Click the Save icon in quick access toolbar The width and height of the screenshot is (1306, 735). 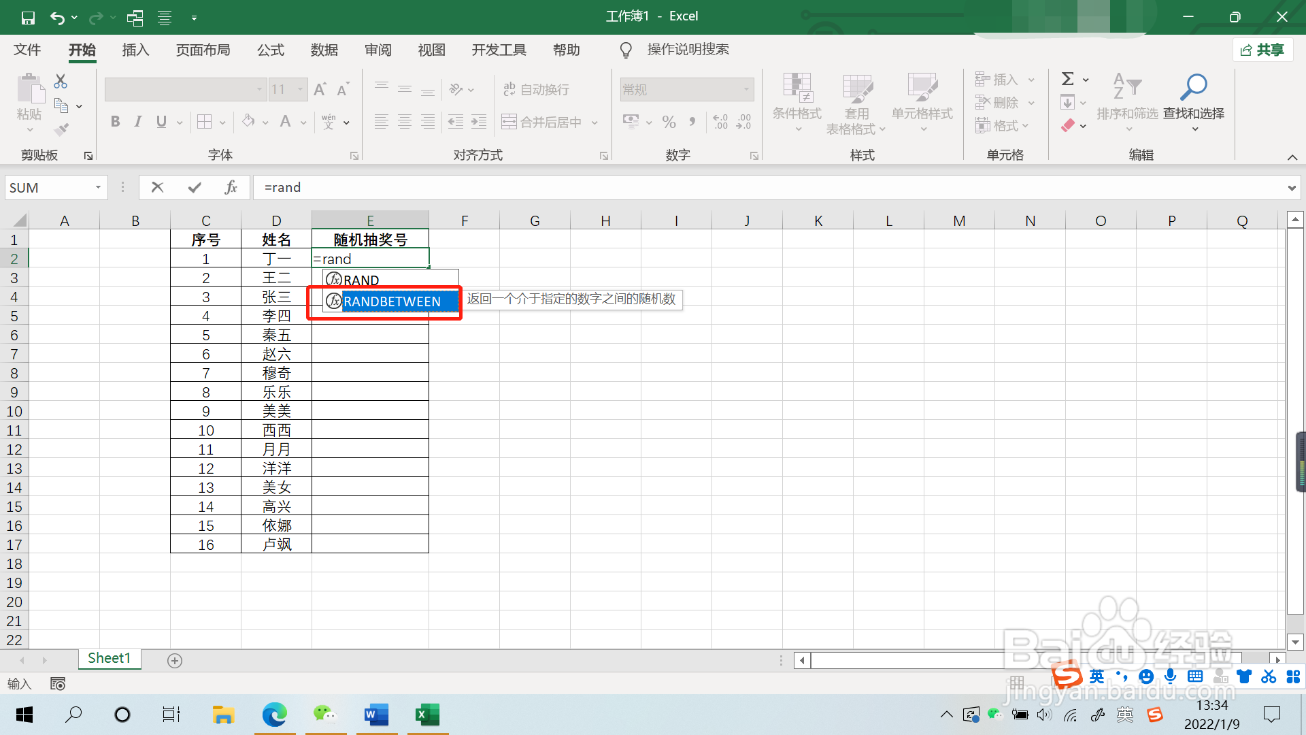coord(28,18)
